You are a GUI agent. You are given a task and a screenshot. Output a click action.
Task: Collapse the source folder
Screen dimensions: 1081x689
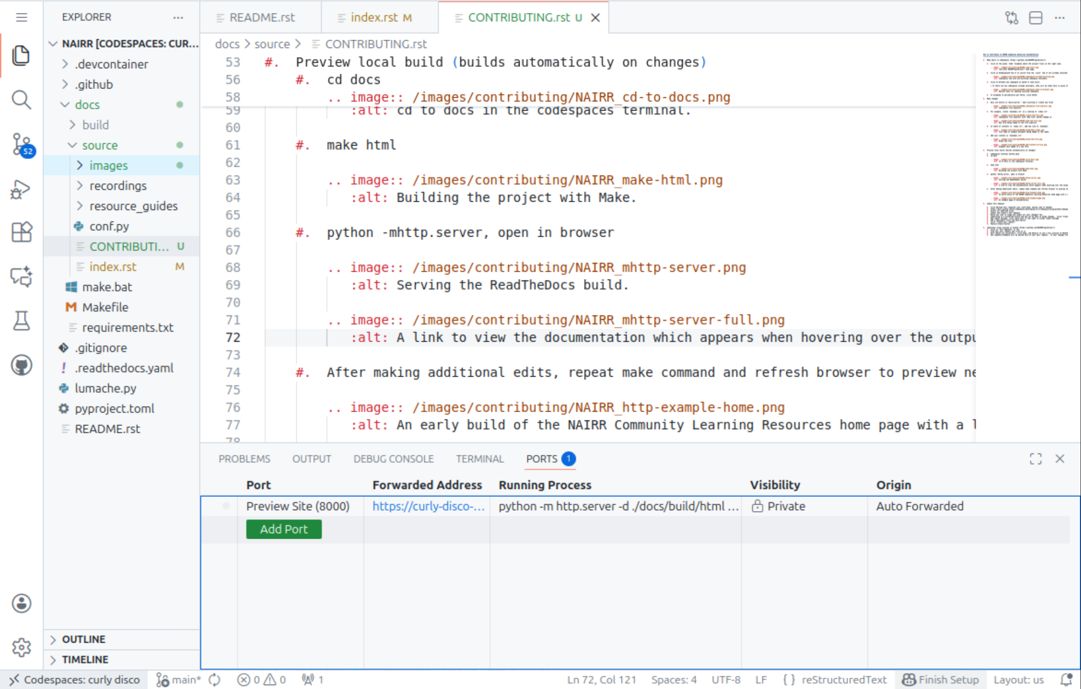tap(121, 145)
